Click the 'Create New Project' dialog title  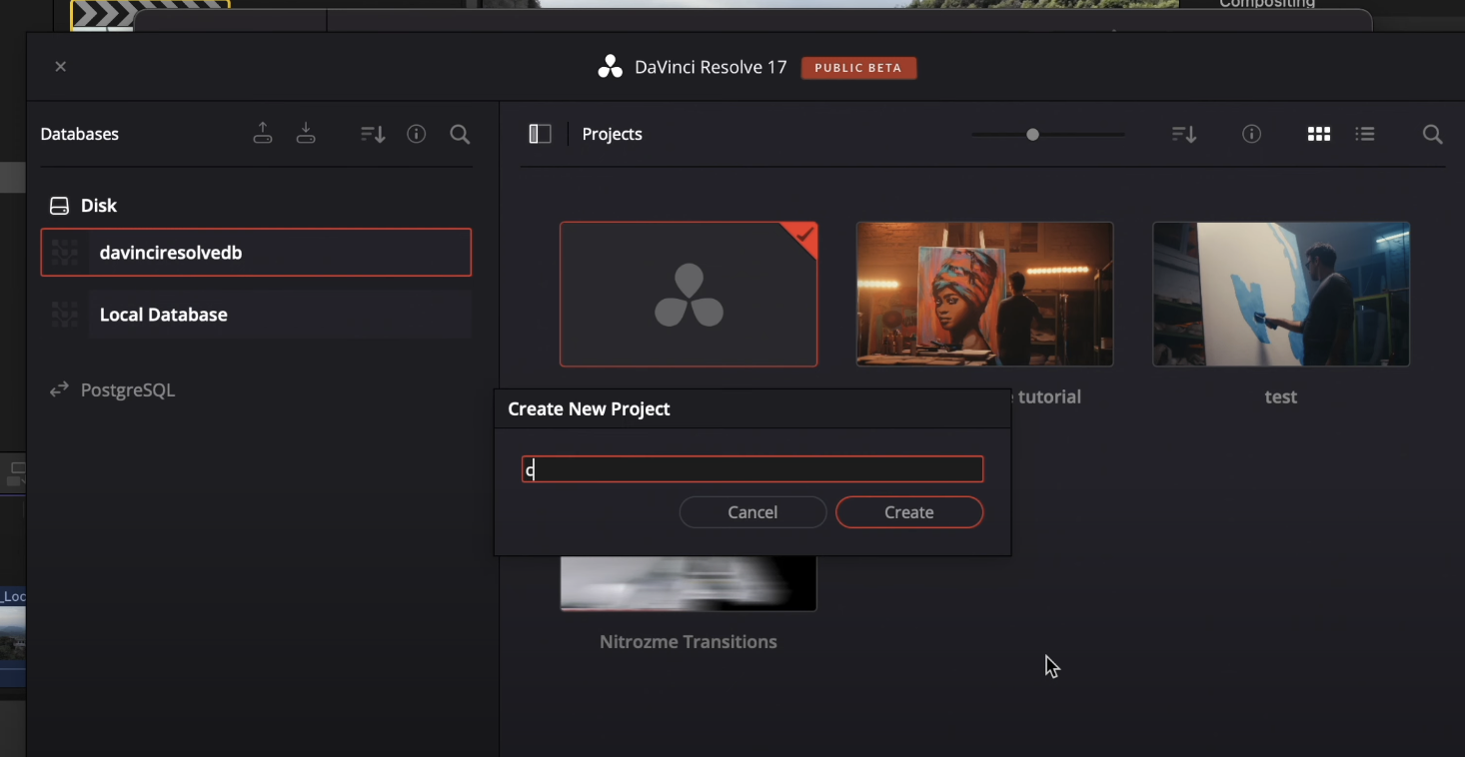[x=589, y=409]
